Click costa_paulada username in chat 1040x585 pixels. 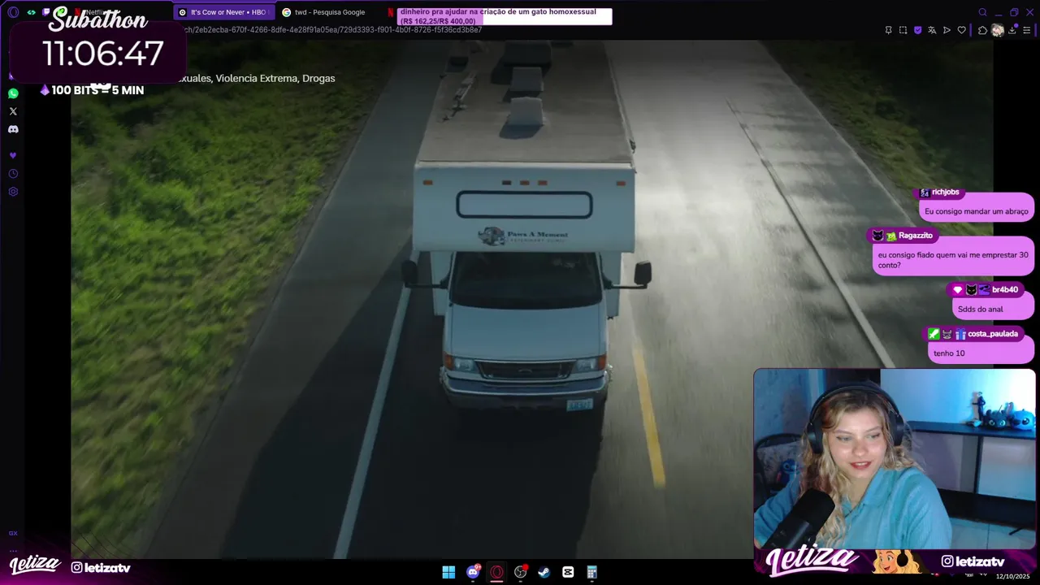coord(993,334)
